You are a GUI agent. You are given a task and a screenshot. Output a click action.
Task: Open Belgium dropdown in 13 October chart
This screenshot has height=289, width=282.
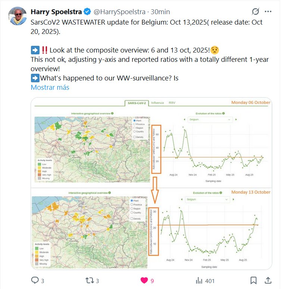[x=206, y=200]
